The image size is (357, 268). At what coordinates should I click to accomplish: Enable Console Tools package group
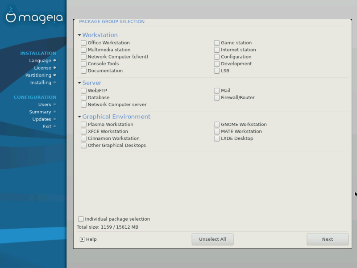(83, 64)
